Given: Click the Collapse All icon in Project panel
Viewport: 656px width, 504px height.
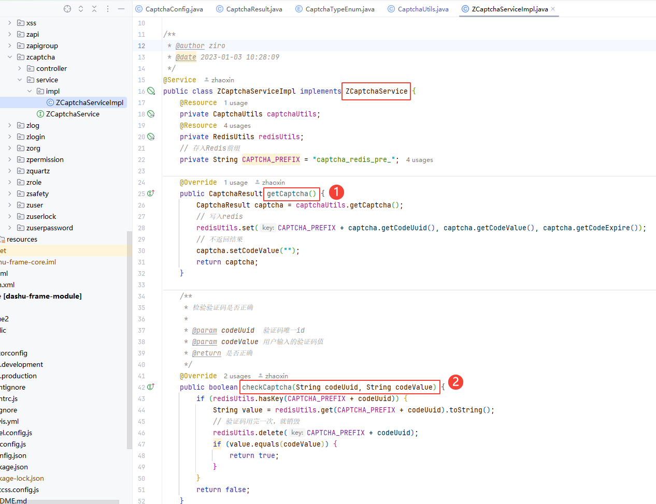Looking at the screenshot, I should [94, 9].
